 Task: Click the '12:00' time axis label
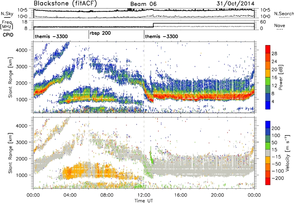144,195
